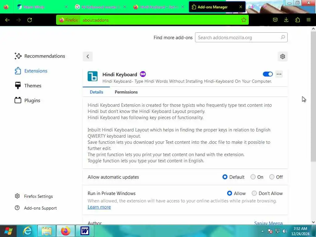
Task: Open the Plugins sidebar section
Action: tap(27, 100)
